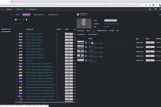Open the Activities tab
The image size is (161, 107).
point(112,30)
